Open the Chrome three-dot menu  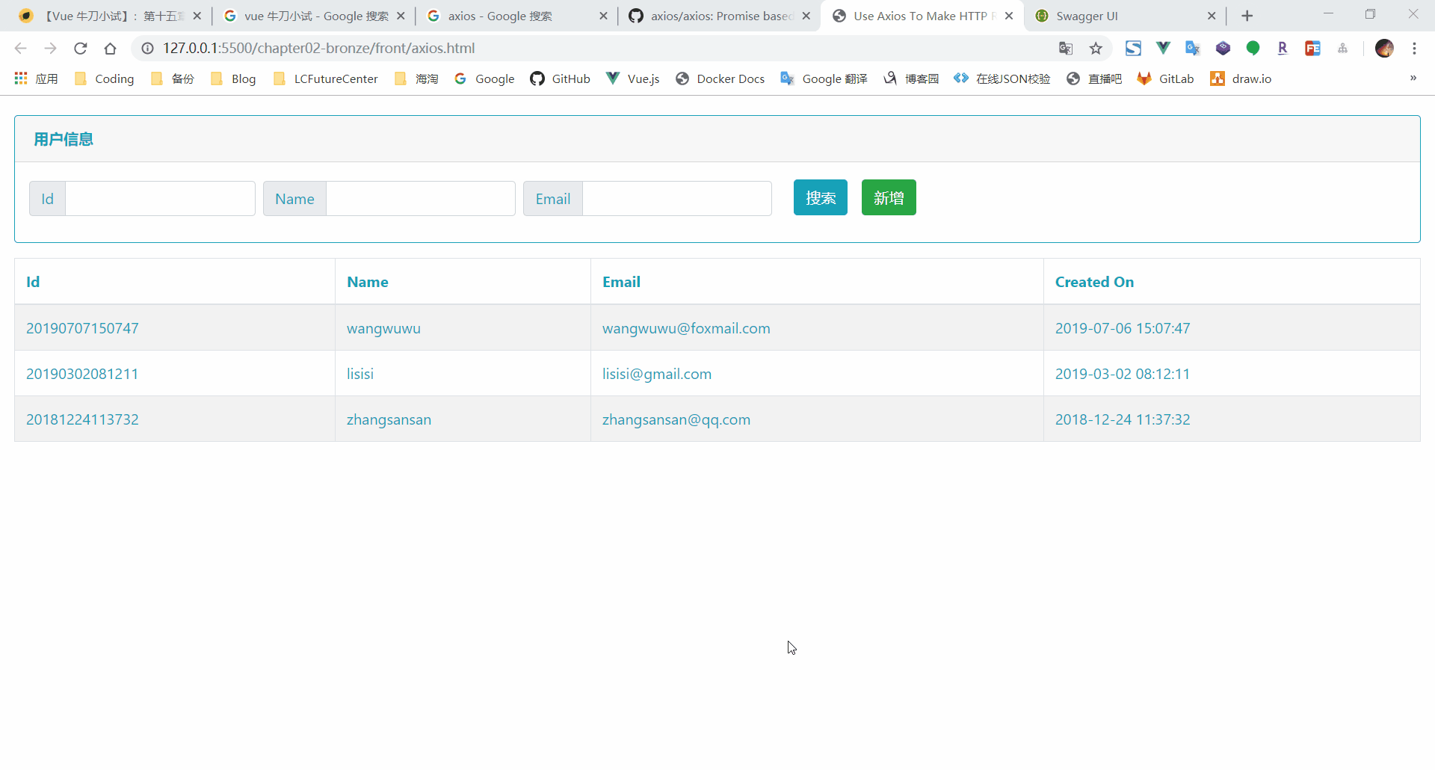coord(1414,49)
